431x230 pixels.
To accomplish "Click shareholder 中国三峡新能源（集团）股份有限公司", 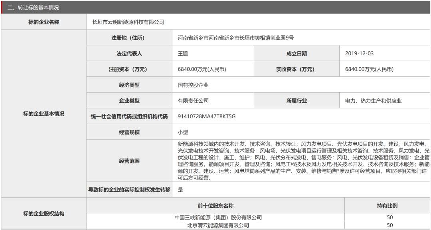I will coord(218,217).
